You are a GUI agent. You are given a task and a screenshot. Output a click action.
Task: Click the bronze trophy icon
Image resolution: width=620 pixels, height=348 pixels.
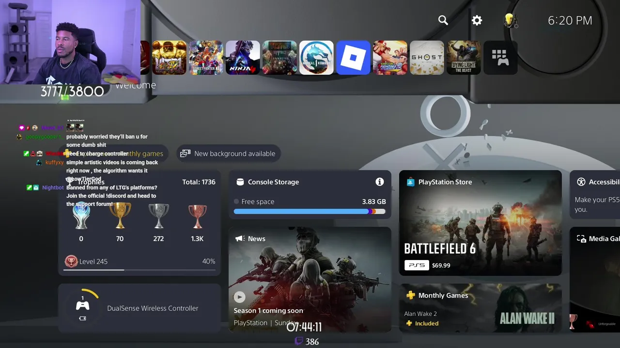197,216
